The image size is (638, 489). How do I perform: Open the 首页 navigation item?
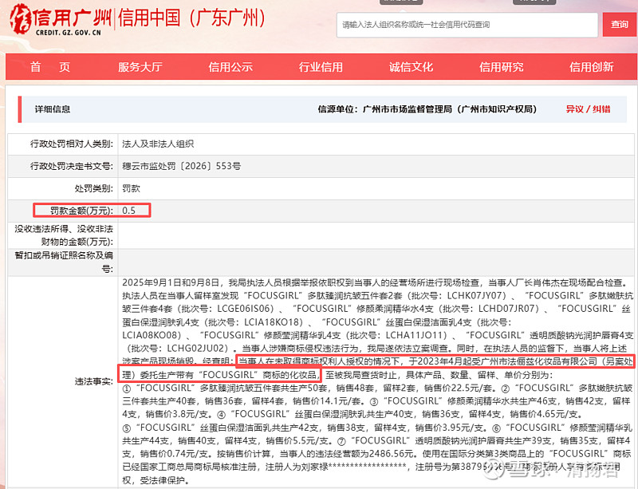click(x=50, y=67)
